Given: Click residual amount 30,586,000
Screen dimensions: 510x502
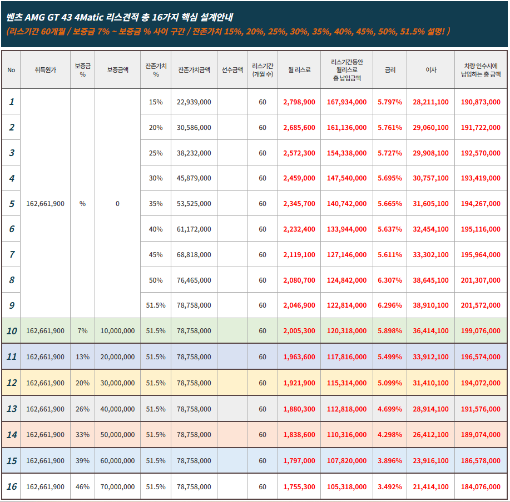Looking at the screenshot, I should coord(194,128).
